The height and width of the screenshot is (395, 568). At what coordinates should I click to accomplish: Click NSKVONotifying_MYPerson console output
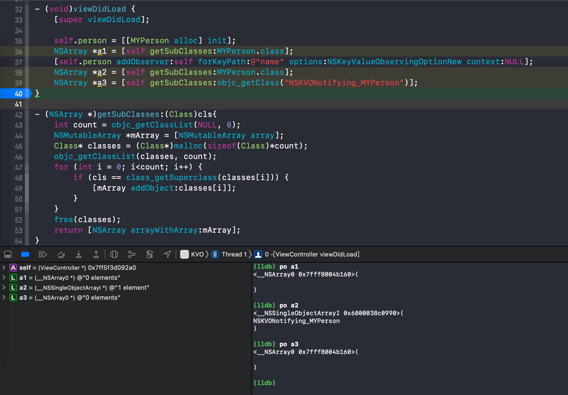[x=296, y=321]
